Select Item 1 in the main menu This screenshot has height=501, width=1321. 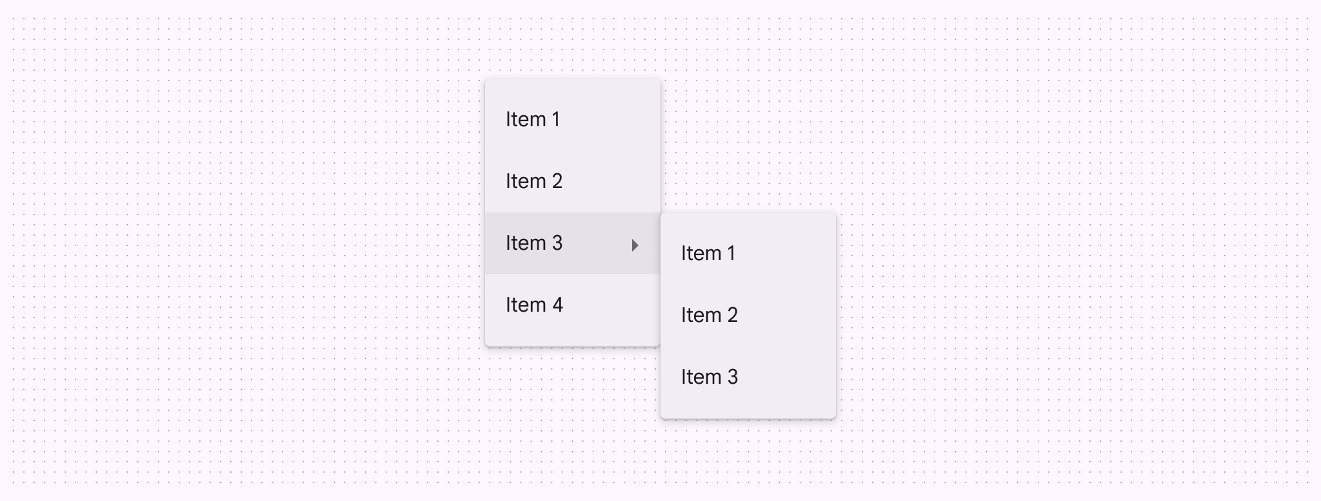coord(572,120)
